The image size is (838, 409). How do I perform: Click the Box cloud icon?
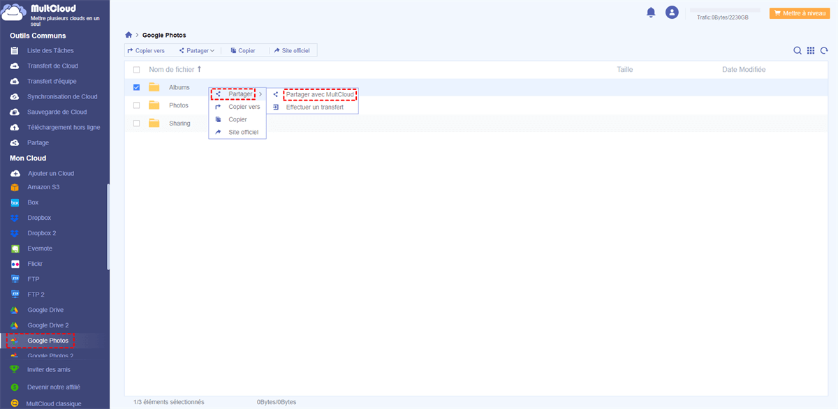pyautogui.click(x=15, y=202)
